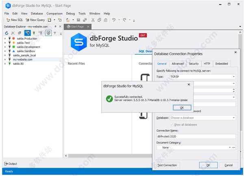
Task: Open the Database chooser dropdown
Action: 234,118
